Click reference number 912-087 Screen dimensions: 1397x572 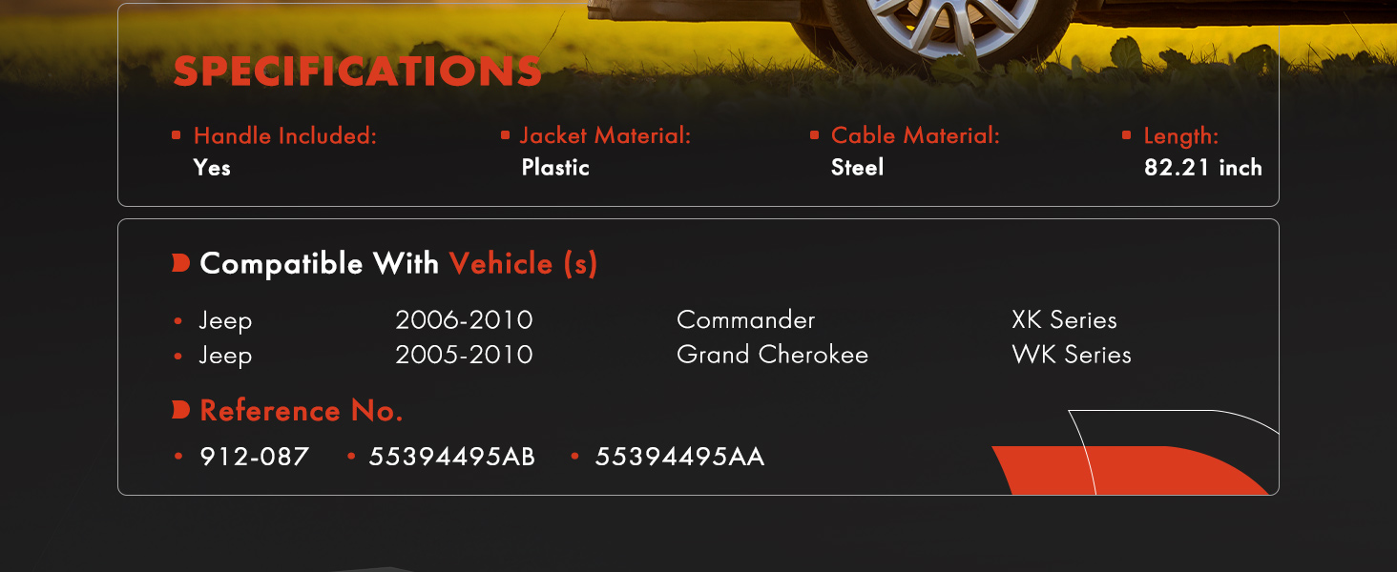point(255,458)
